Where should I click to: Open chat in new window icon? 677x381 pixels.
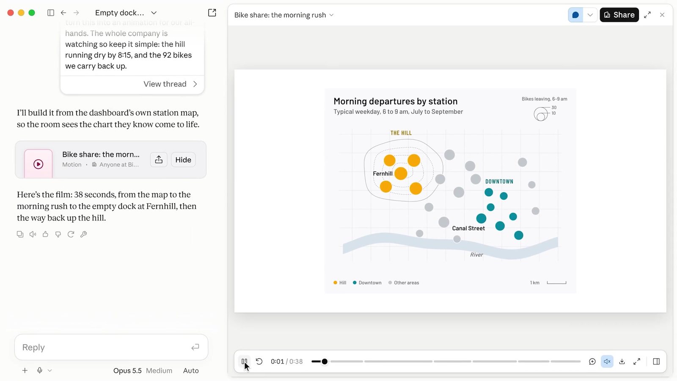click(x=212, y=13)
